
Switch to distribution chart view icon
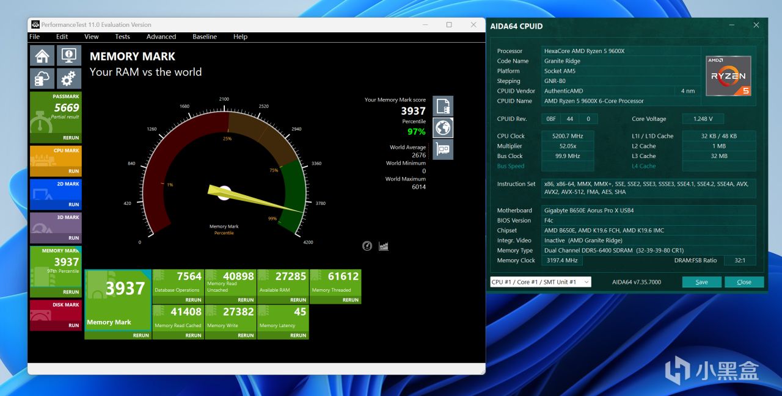click(384, 246)
